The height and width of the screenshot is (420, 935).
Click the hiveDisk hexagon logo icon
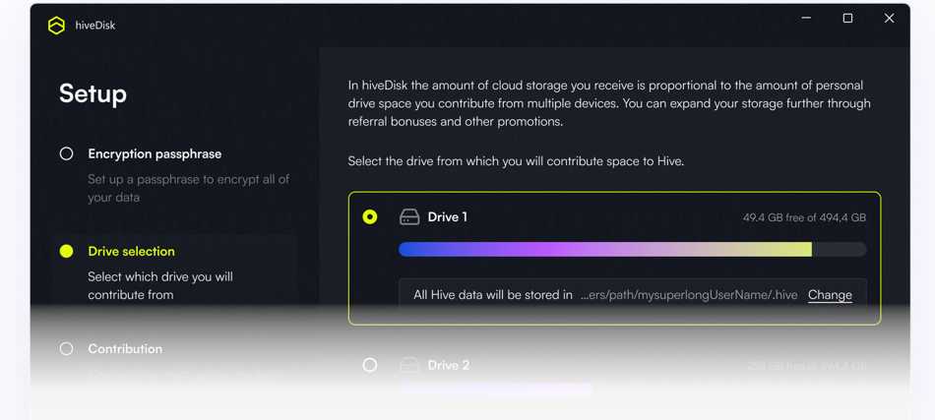(56, 26)
